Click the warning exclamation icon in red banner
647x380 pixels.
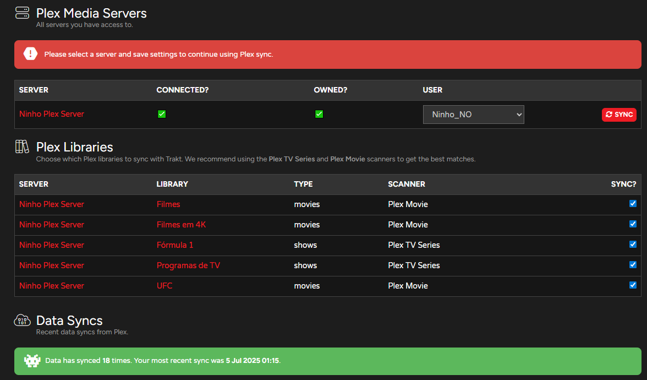coord(31,54)
